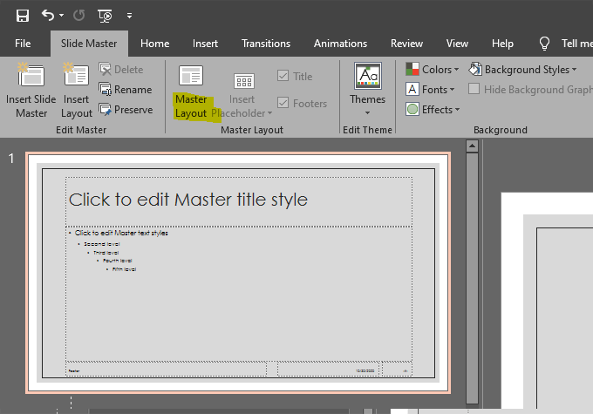This screenshot has height=414, width=593.
Task: Toggle the Footers checkbox
Action: 283,104
